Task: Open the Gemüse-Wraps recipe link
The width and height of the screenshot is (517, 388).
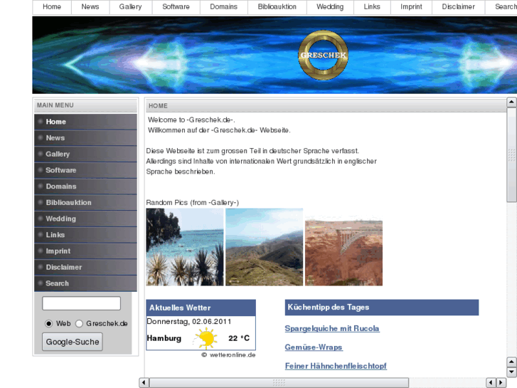Action: (314, 347)
